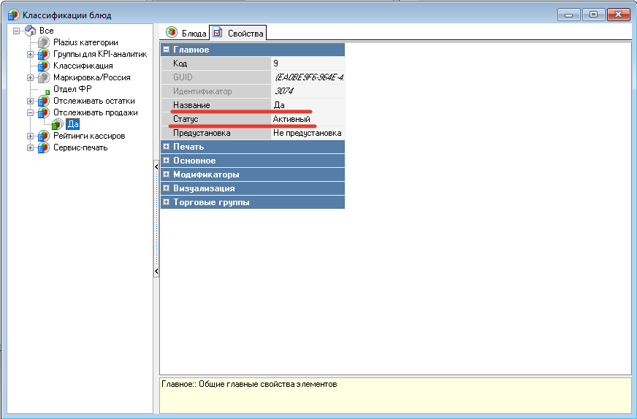Expand the Торговые группы section
This screenshot has height=419, width=637.
167,202
